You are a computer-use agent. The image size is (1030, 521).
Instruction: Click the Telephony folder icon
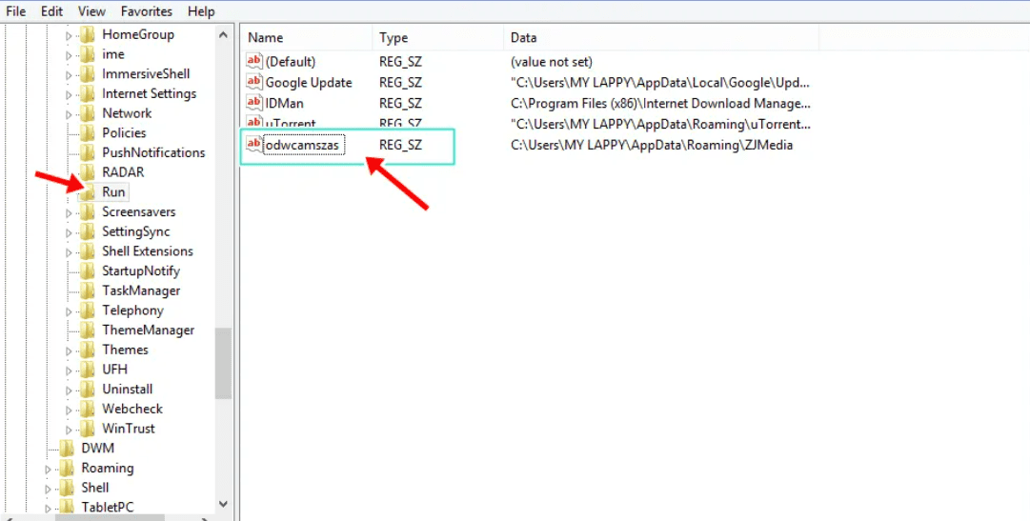tap(88, 311)
